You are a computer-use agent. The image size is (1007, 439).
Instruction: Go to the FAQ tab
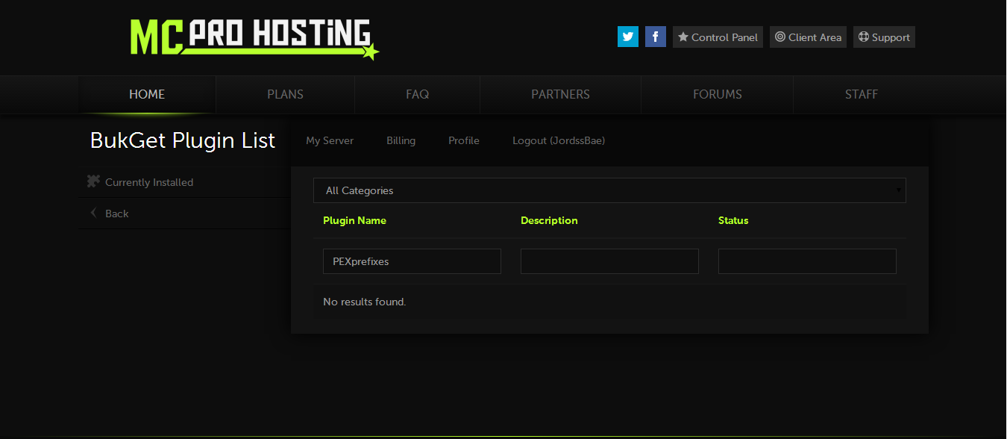[418, 94]
